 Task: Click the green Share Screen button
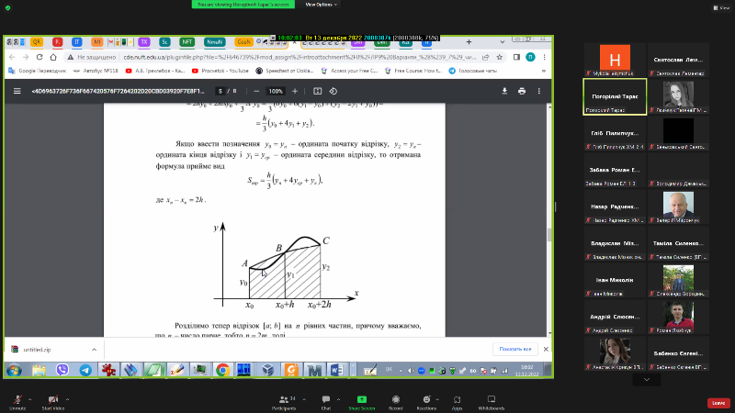tap(362, 402)
